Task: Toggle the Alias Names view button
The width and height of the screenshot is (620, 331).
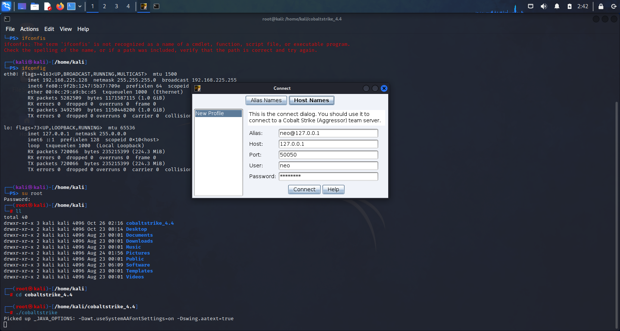Action: click(x=266, y=100)
